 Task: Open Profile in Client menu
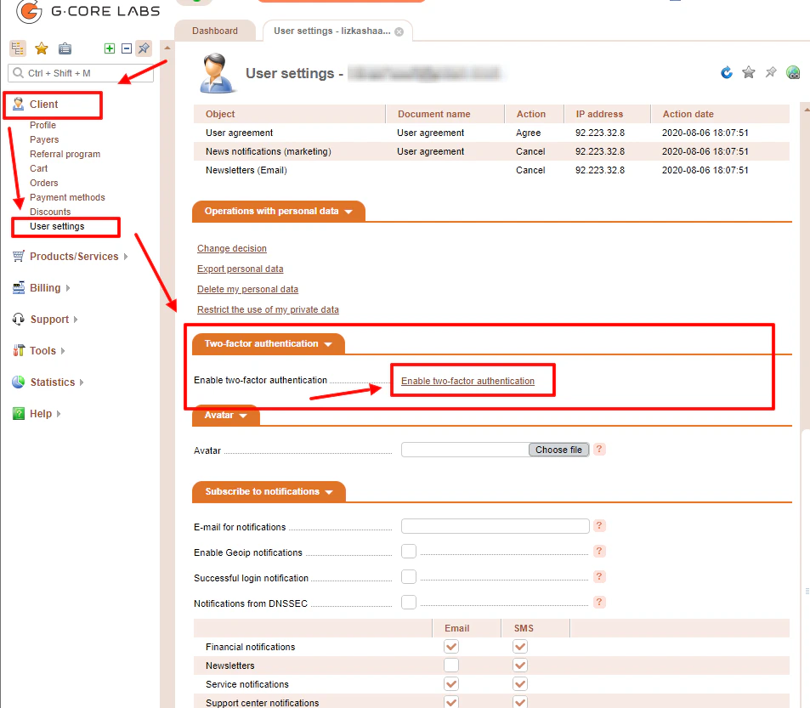pos(42,125)
